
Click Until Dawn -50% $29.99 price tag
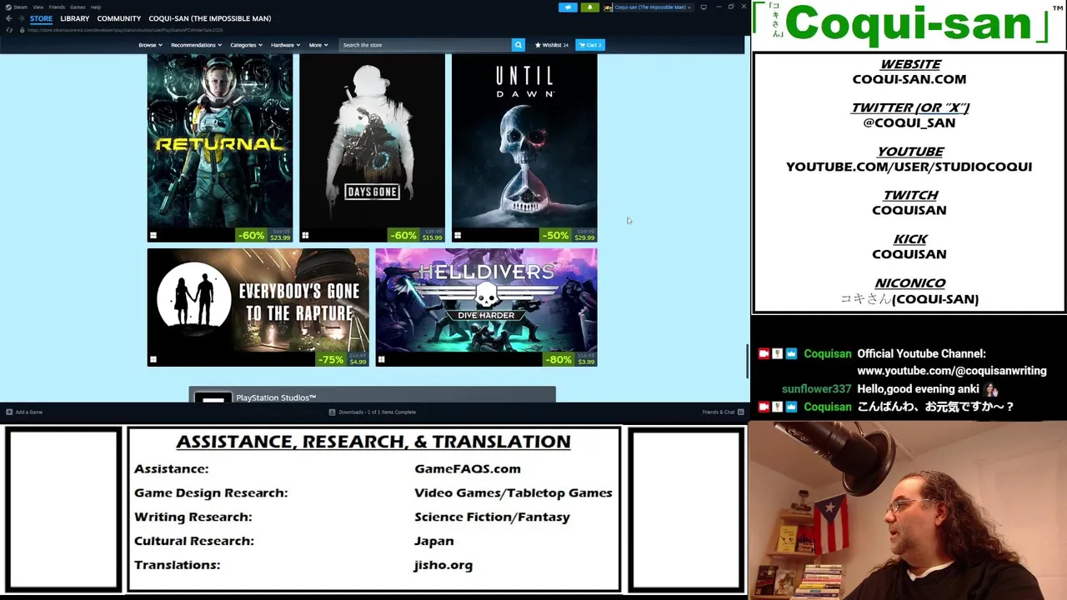569,236
